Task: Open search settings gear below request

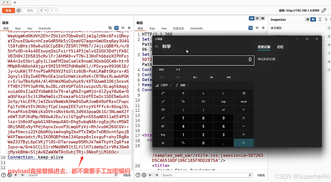Action: 10,175
